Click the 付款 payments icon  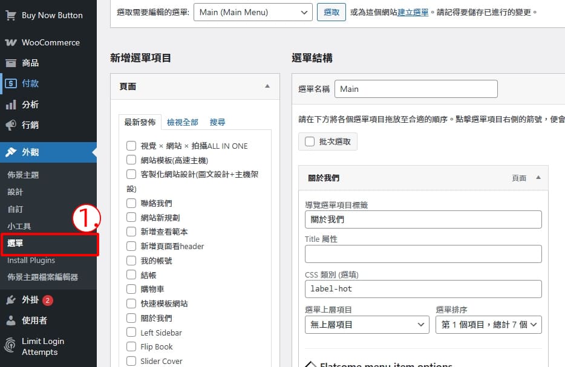coord(10,83)
